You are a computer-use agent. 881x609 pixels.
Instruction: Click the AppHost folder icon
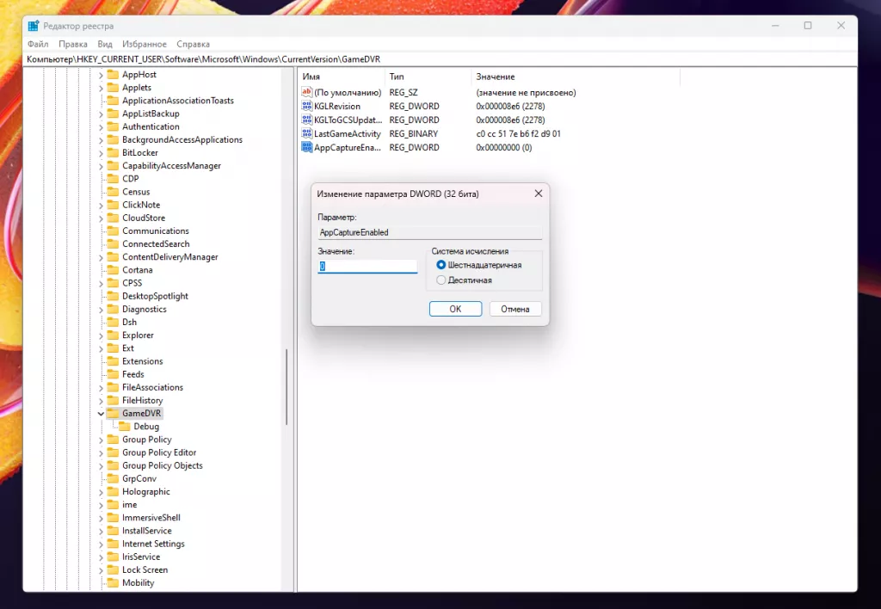pos(113,74)
